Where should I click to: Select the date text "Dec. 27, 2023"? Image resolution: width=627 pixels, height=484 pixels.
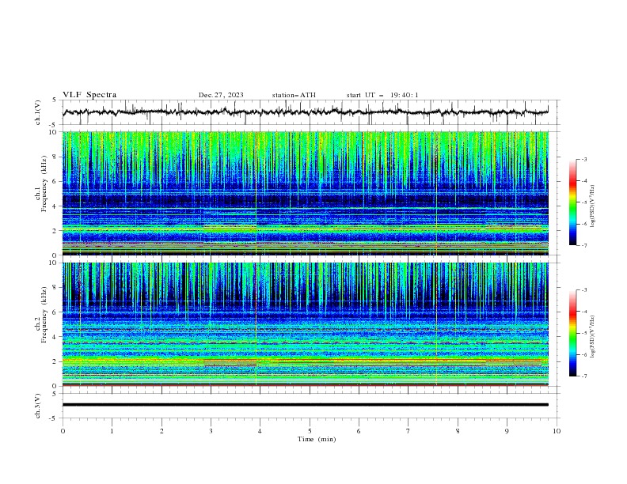click(x=221, y=95)
